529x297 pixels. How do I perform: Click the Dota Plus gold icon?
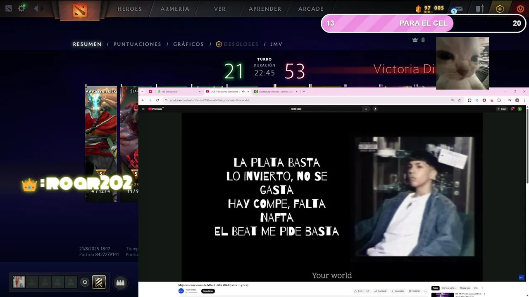pos(500,9)
